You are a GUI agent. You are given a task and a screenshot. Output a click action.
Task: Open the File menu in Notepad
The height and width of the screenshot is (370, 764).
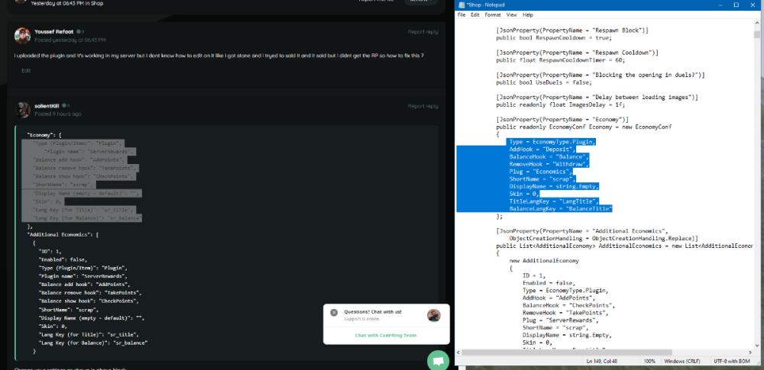coord(461,14)
